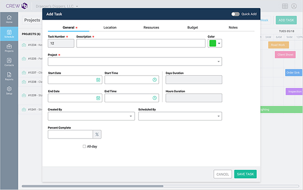Screen dimensions: 303x190
Task: Open the apps grid icon in the header
Action: tap(285, 6)
